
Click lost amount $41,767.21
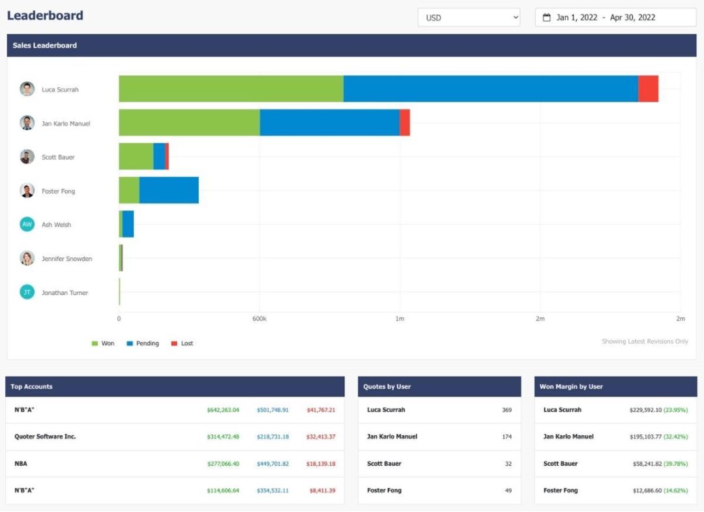(321, 410)
